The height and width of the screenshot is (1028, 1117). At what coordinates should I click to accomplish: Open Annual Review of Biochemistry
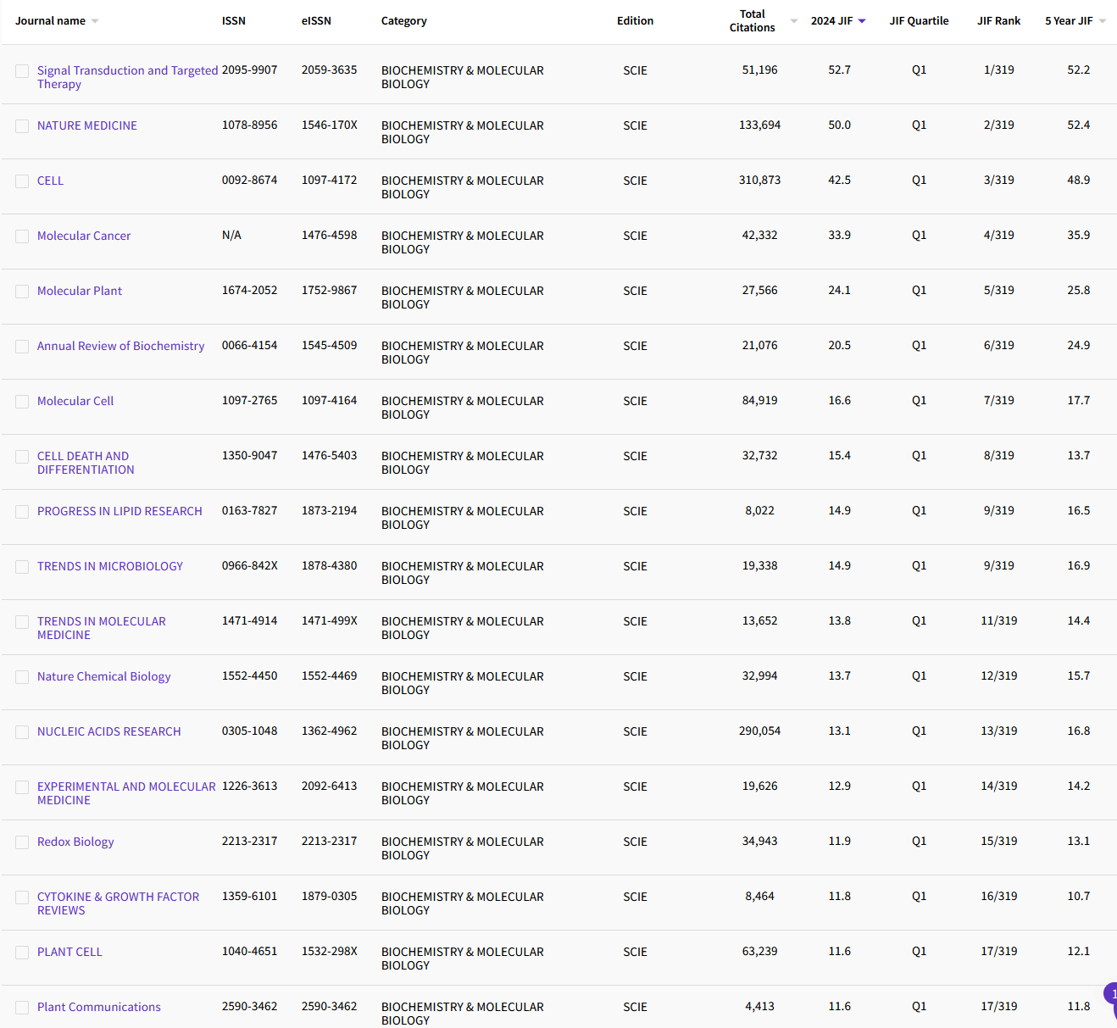(120, 346)
